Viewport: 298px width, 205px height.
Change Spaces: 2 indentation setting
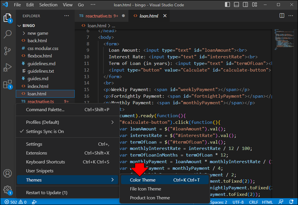218,202
